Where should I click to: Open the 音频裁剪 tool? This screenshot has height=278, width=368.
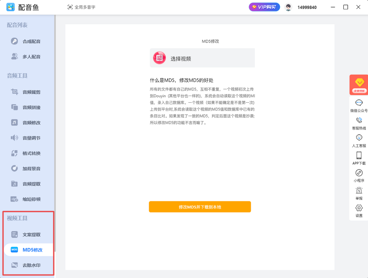pyautogui.click(x=27, y=92)
